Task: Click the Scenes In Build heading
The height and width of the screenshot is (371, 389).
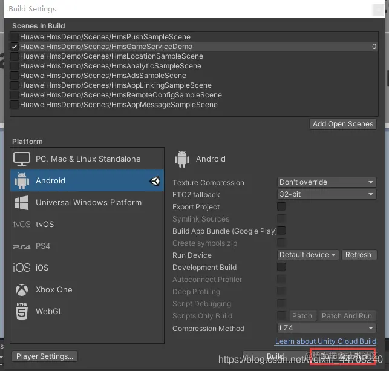Action: click(39, 26)
